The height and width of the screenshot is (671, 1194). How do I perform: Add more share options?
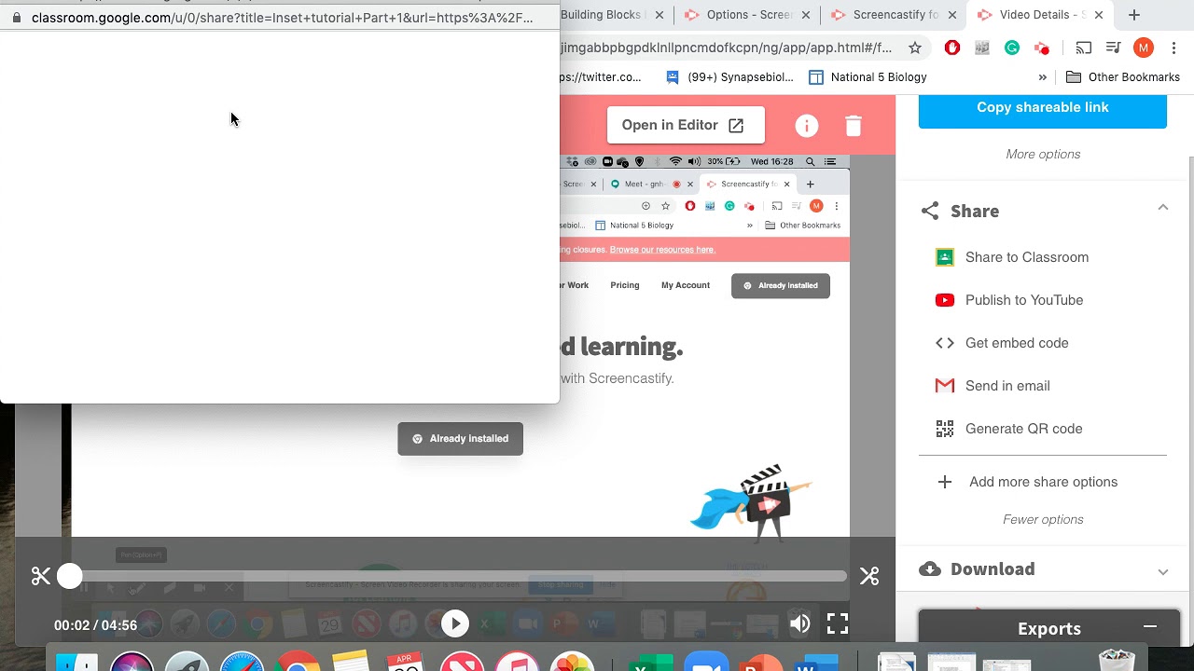1043,482
